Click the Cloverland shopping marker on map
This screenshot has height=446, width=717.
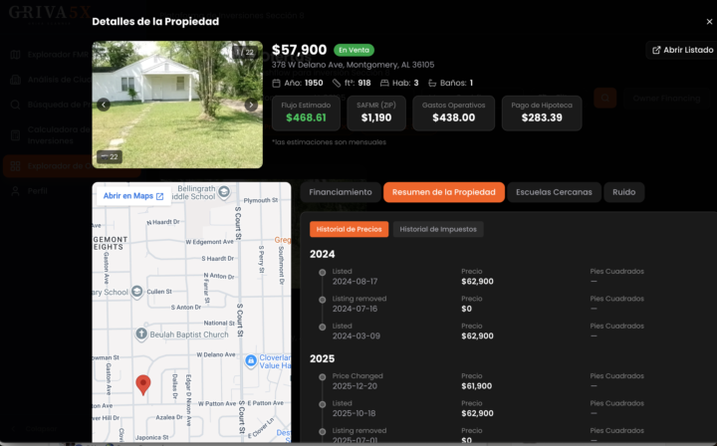point(251,360)
